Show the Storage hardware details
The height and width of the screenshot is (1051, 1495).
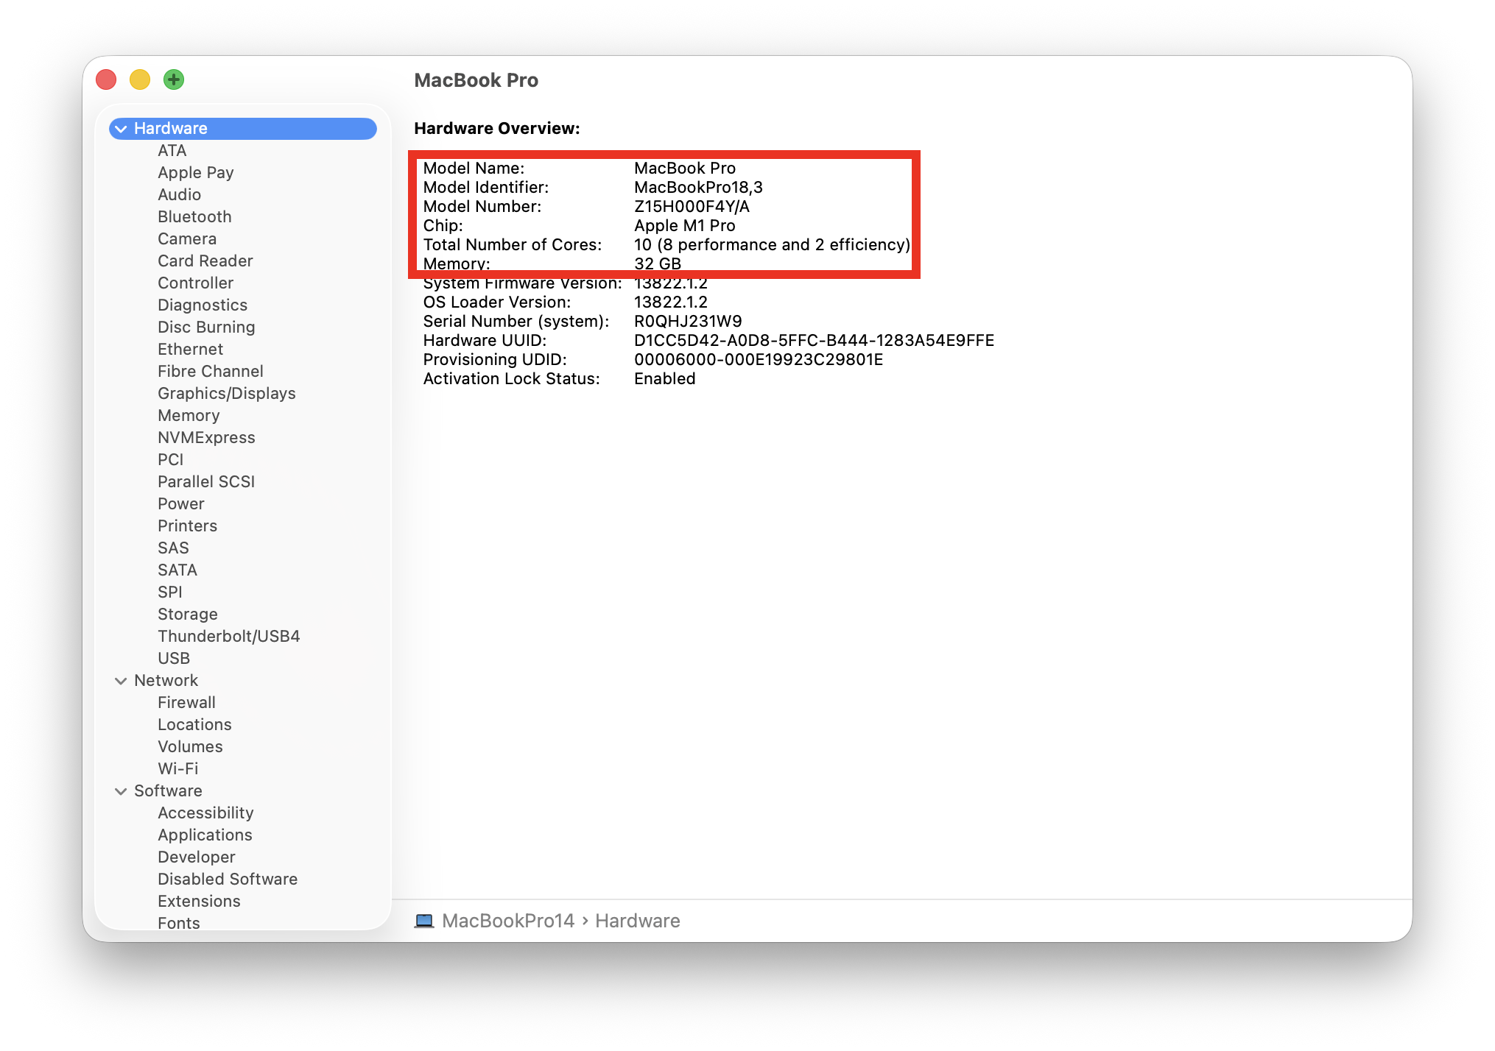[187, 614]
